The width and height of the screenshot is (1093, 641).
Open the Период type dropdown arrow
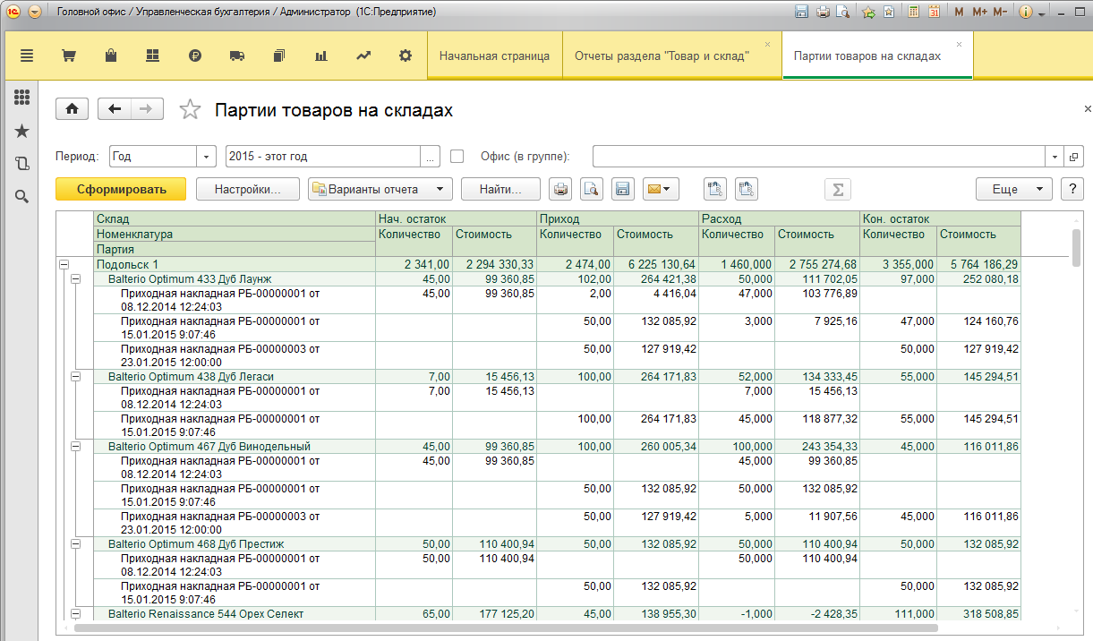(208, 156)
